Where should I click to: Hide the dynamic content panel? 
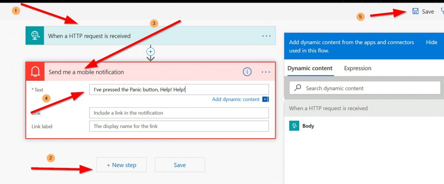click(x=431, y=42)
